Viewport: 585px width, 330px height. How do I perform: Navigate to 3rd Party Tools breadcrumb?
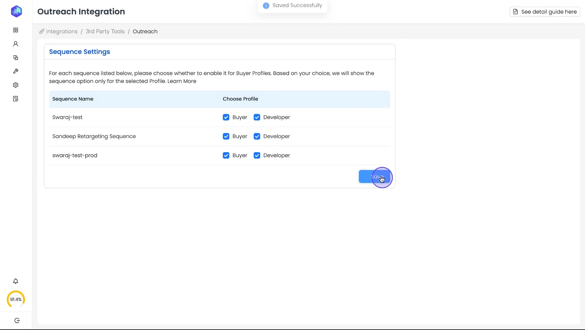point(105,31)
